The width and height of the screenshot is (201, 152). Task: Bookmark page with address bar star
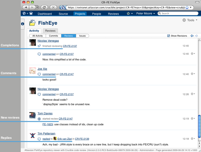187,8
